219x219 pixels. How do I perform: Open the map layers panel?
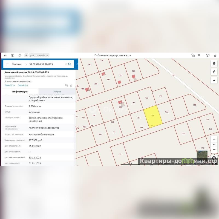(x=214, y=64)
